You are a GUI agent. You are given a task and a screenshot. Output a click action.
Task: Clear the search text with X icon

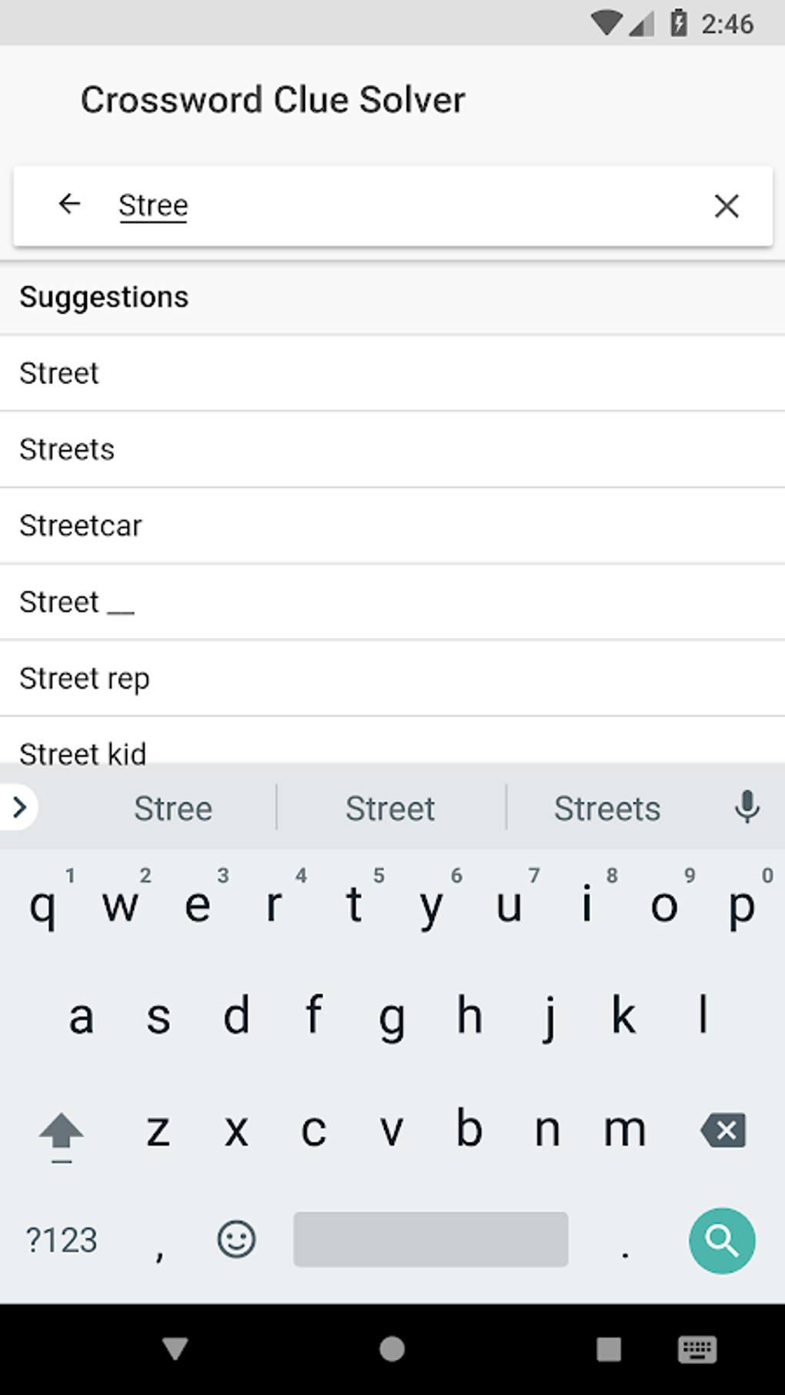click(726, 206)
